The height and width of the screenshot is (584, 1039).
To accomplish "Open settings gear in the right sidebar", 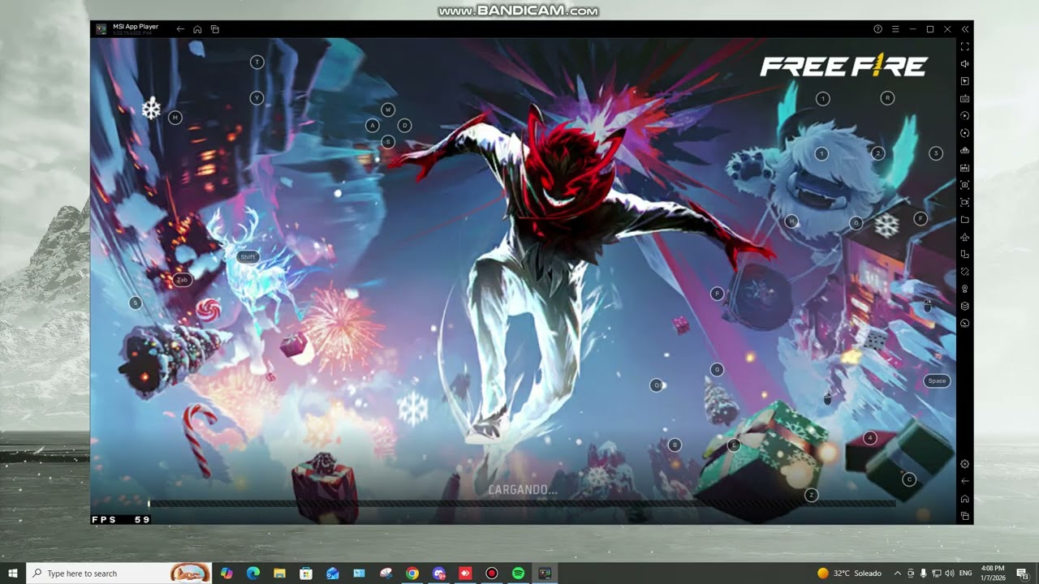I will (x=965, y=464).
